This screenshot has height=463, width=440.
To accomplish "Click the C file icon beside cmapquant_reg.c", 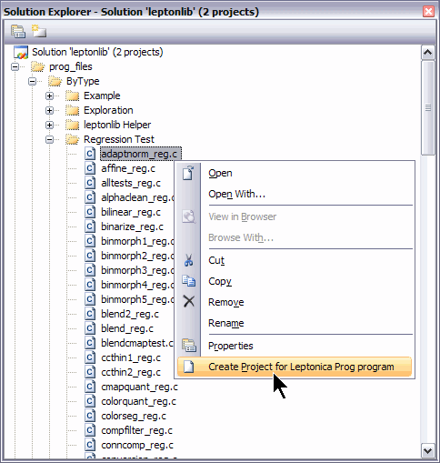I will tap(90, 387).
